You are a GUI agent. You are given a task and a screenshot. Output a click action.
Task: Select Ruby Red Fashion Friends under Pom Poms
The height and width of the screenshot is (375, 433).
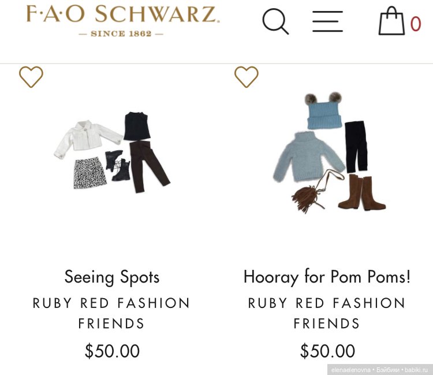click(x=327, y=313)
